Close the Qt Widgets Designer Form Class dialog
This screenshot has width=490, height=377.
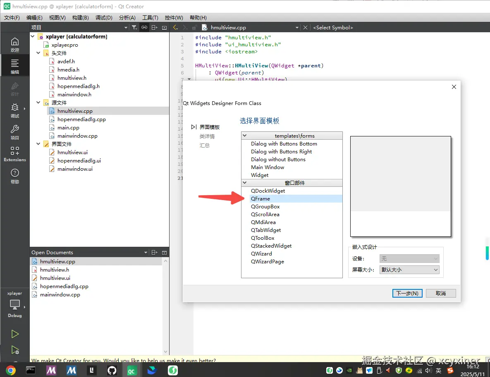(x=454, y=87)
